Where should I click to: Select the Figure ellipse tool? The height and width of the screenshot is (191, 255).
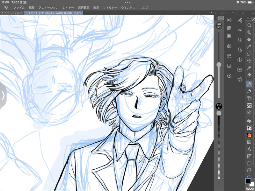coord(249,163)
